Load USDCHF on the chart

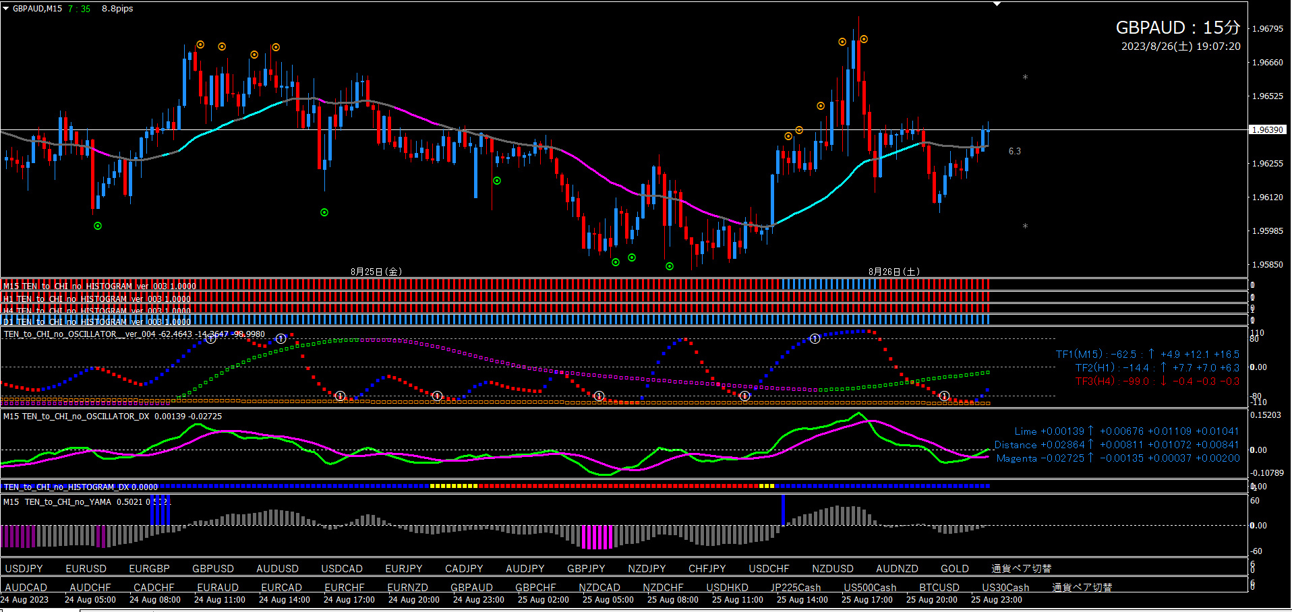[769, 569]
